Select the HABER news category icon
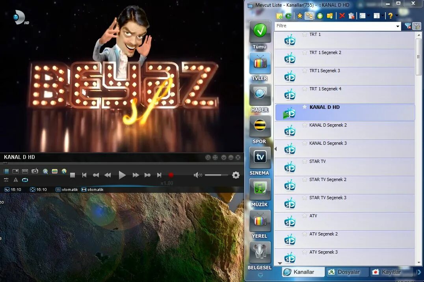The image size is (424, 282). (260, 94)
